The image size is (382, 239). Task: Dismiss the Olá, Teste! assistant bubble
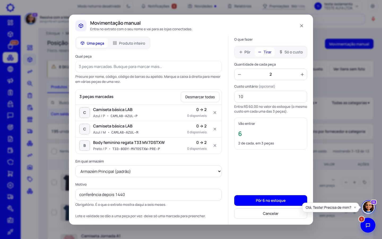pyautogui.click(x=355, y=207)
